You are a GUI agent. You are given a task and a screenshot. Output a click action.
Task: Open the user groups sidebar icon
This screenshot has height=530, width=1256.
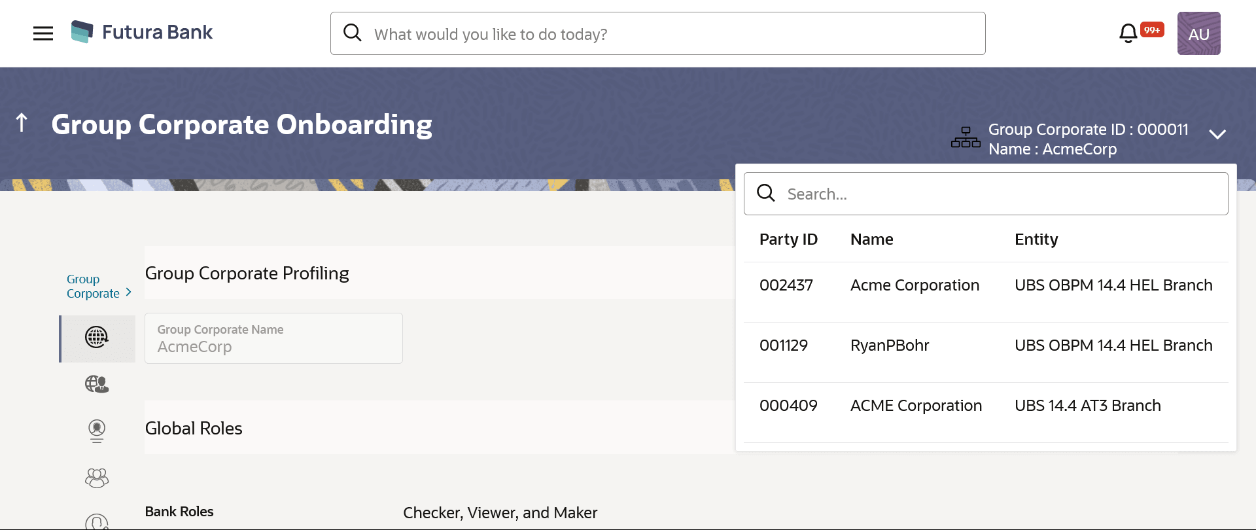pos(97,478)
